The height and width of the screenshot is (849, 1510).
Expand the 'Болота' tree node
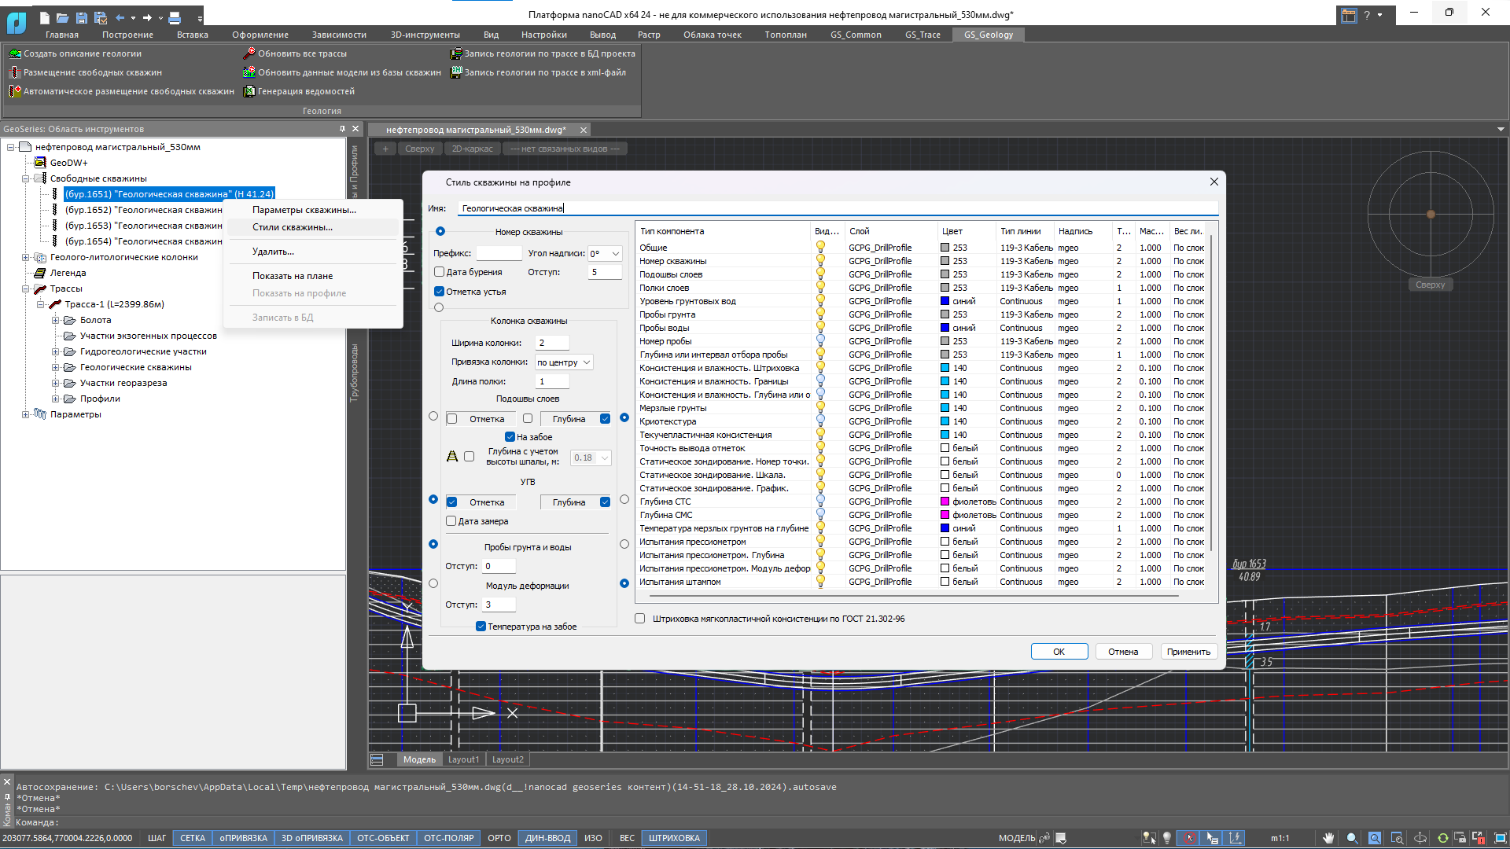click(56, 320)
